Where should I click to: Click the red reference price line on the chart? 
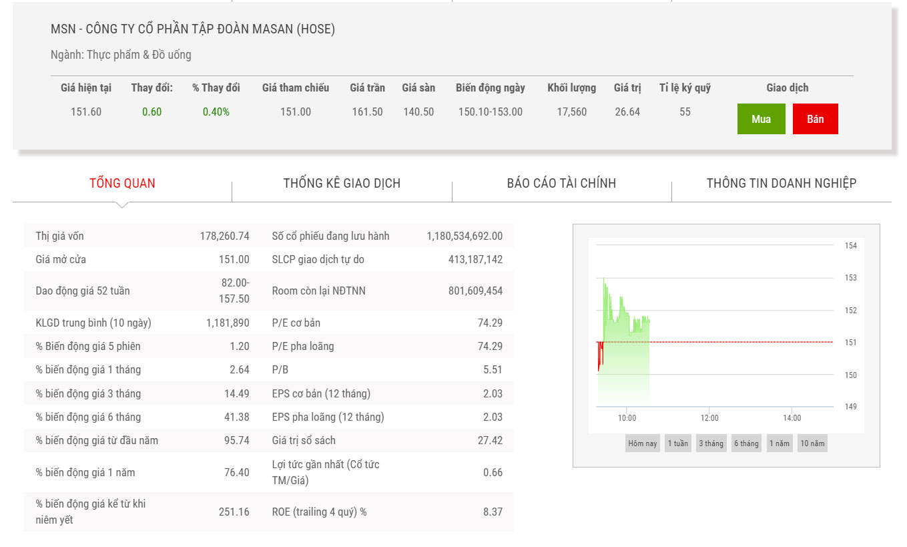734,342
